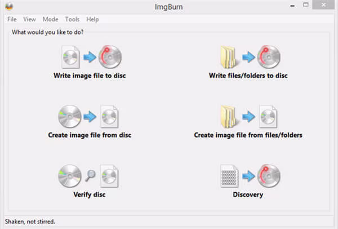
Task: Open the Tools menu
Action: [x=72, y=19]
